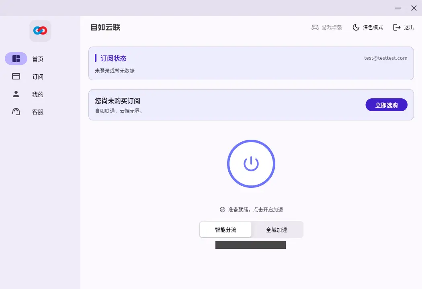Click the power icon inside the circle
Screen dimensions: 422x289
tap(251, 164)
